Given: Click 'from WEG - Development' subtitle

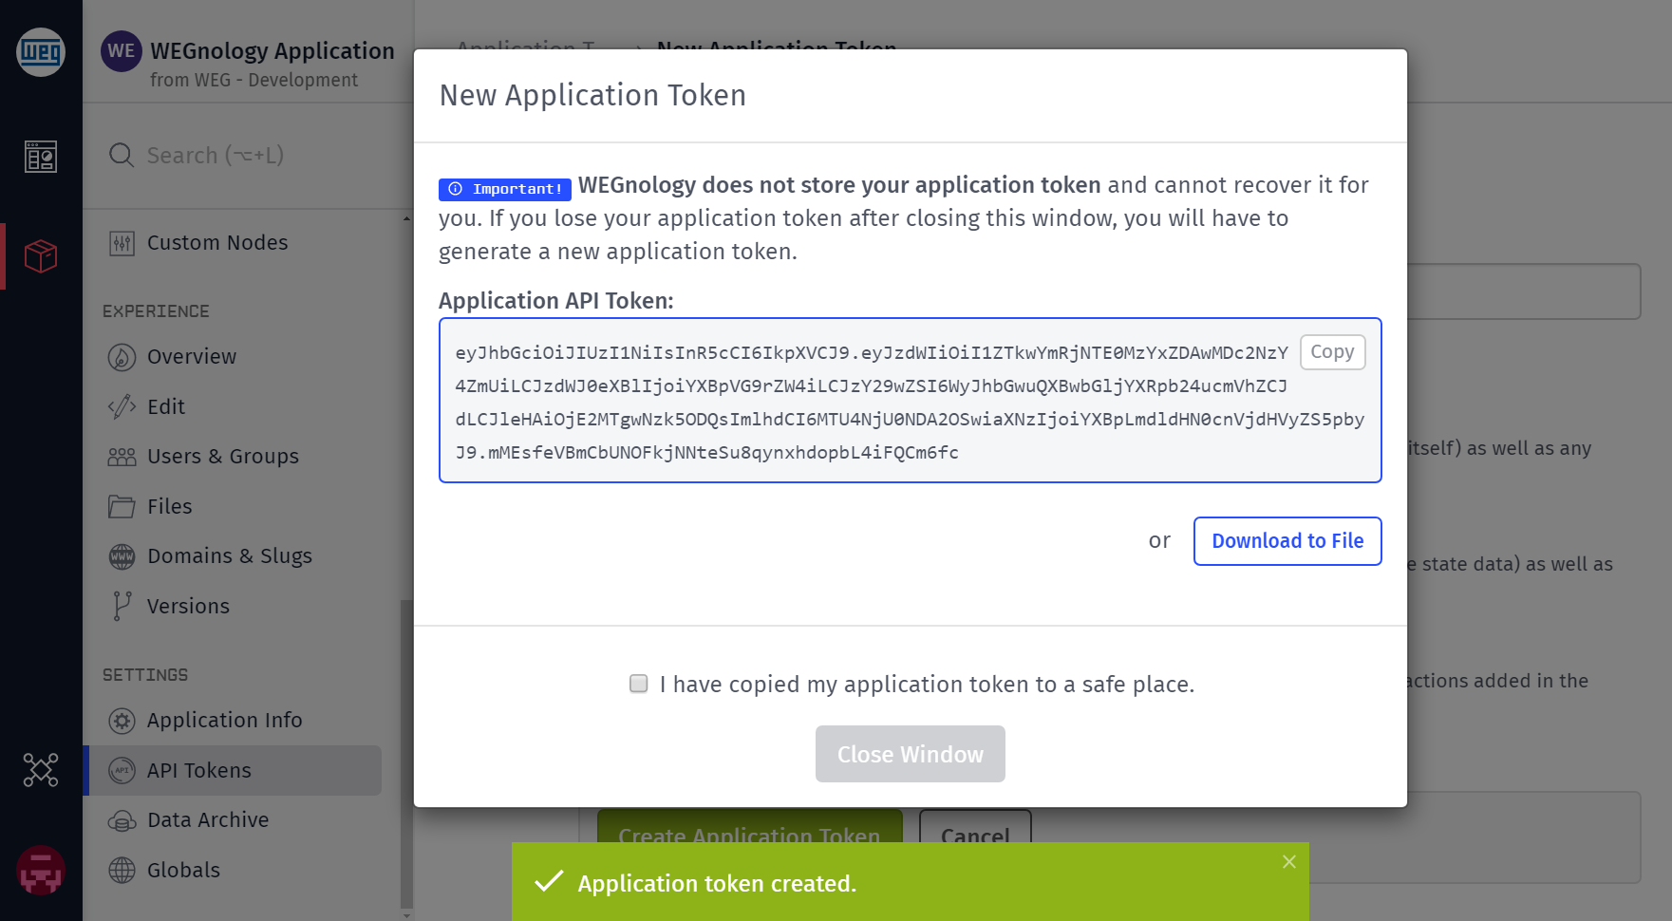Looking at the screenshot, I should [x=254, y=81].
